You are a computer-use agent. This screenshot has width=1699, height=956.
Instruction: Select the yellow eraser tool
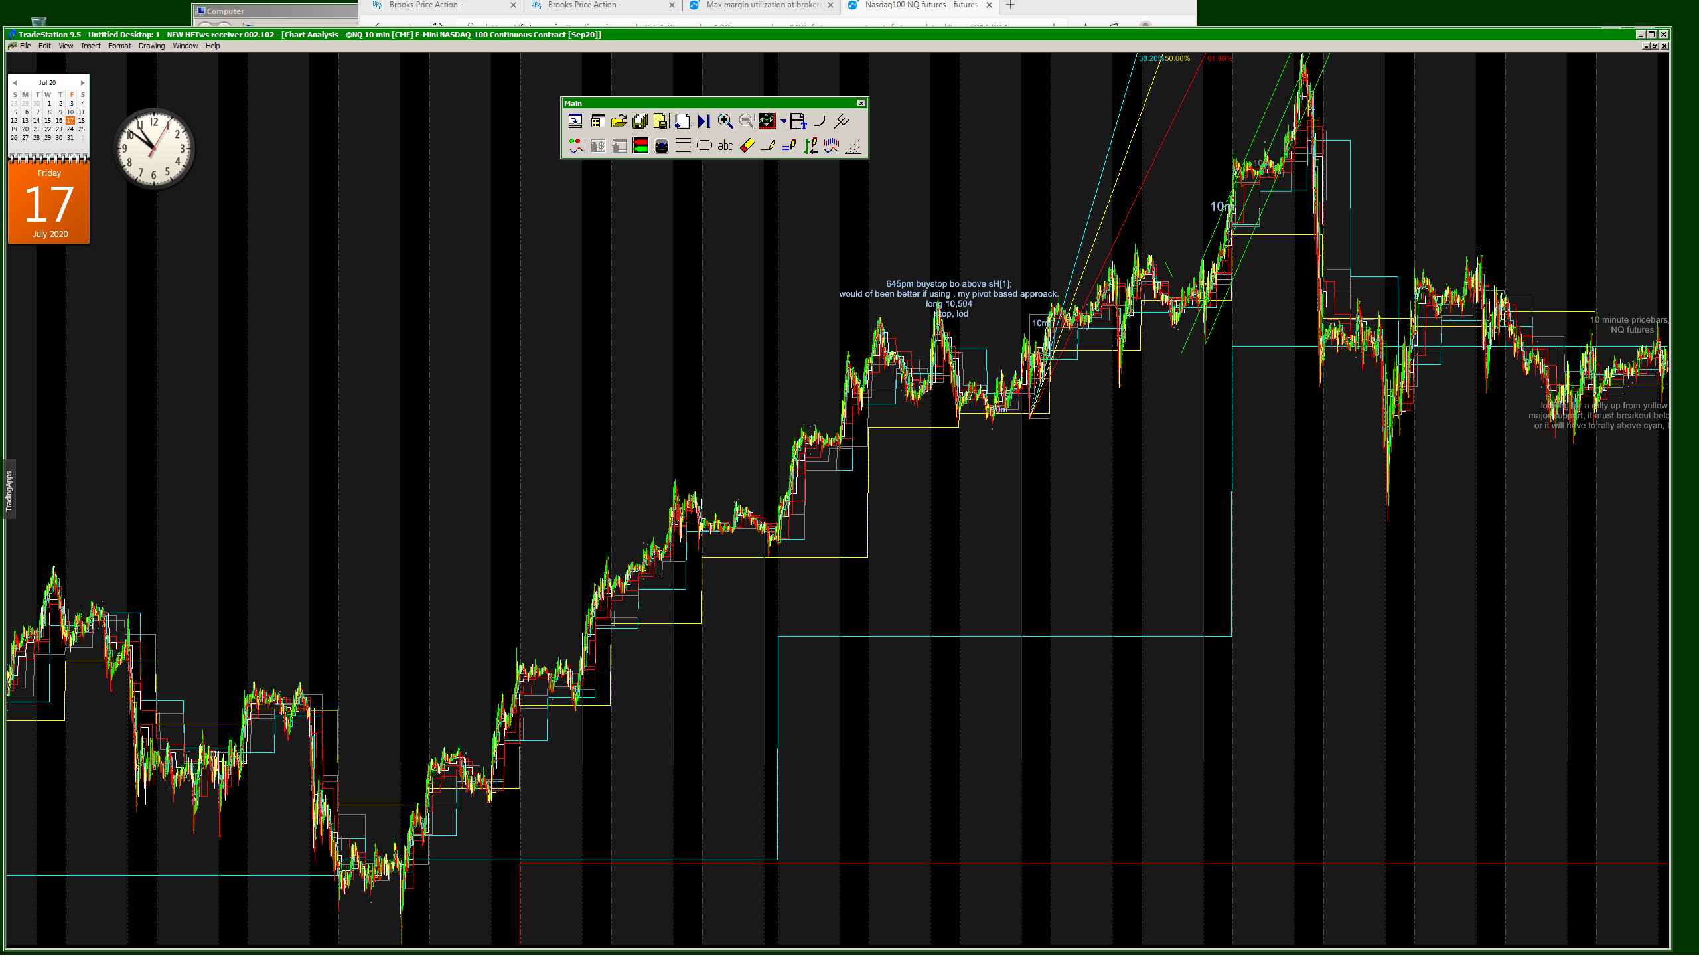pyautogui.click(x=747, y=145)
